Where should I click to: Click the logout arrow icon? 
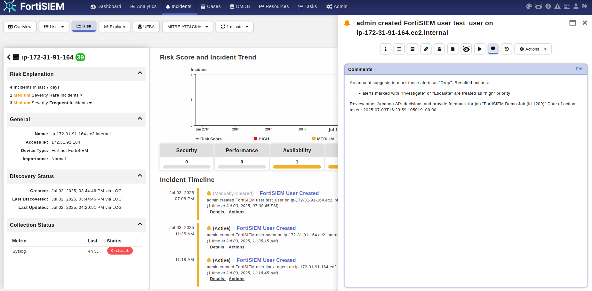pyautogui.click(x=585, y=6)
